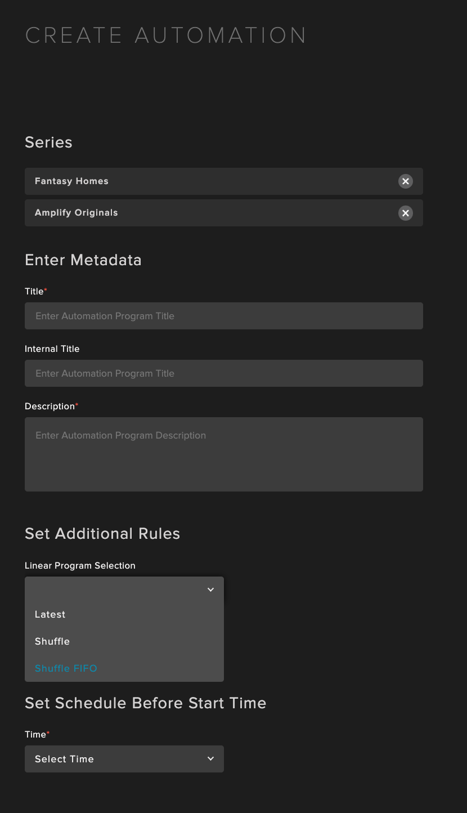Select the Amplify Originals series row
Image resolution: width=467 pixels, height=813 pixels.
(x=224, y=213)
